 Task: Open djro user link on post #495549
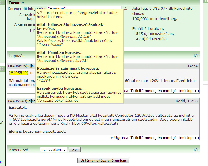[32, 101]
